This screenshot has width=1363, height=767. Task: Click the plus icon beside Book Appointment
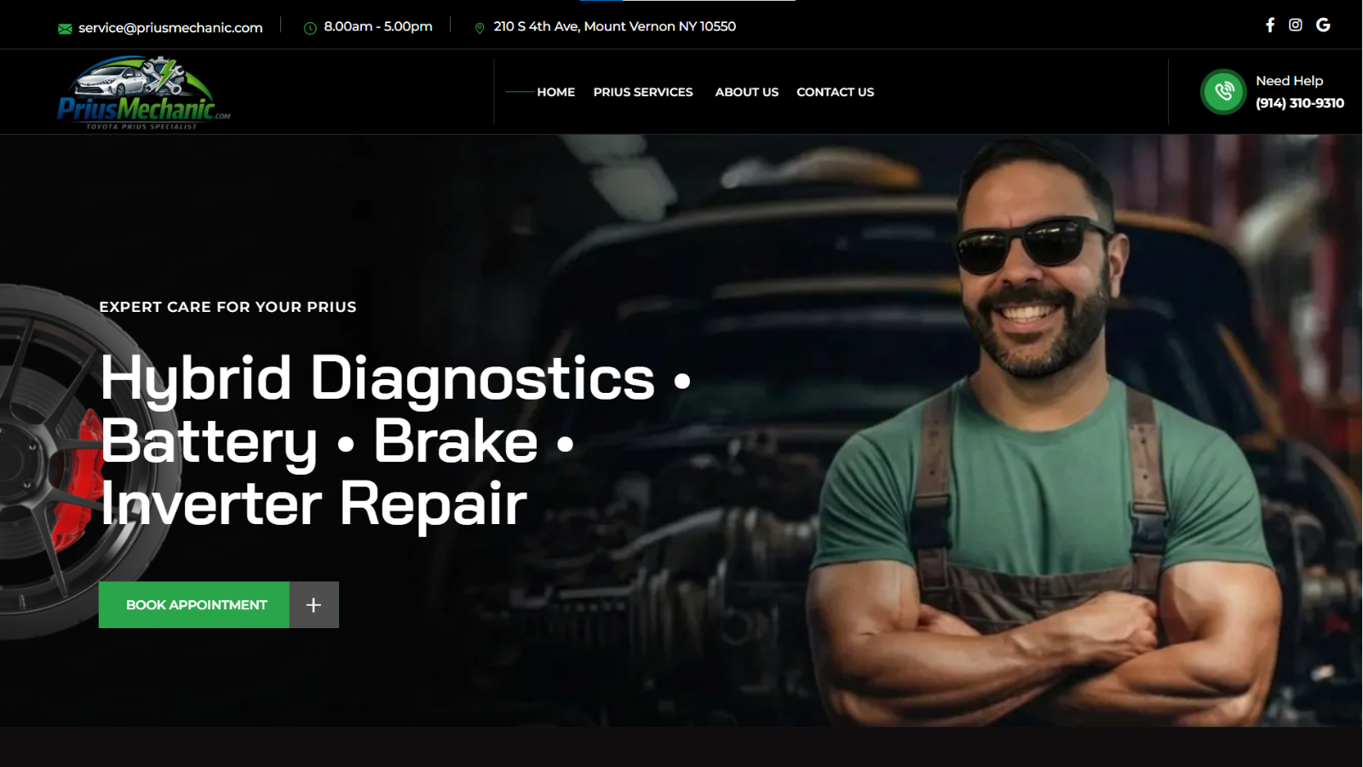tap(313, 605)
